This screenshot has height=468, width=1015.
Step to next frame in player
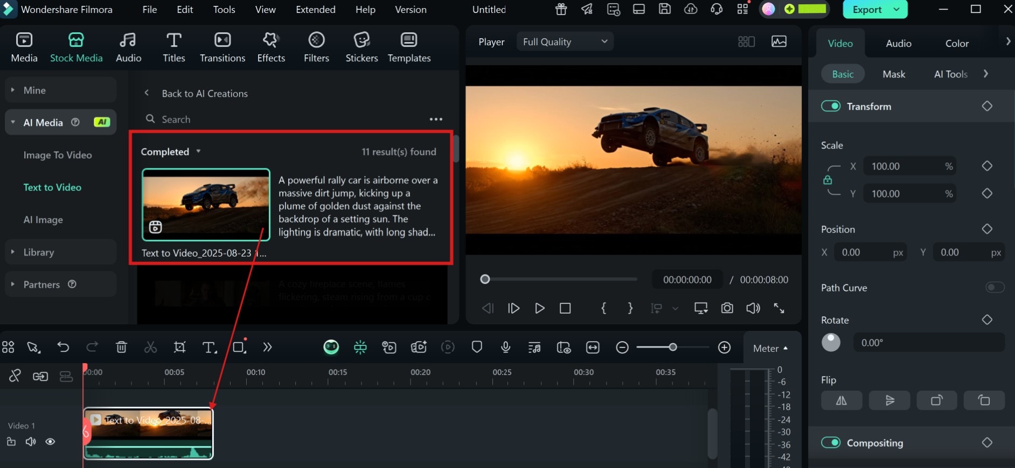(x=513, y=308)
